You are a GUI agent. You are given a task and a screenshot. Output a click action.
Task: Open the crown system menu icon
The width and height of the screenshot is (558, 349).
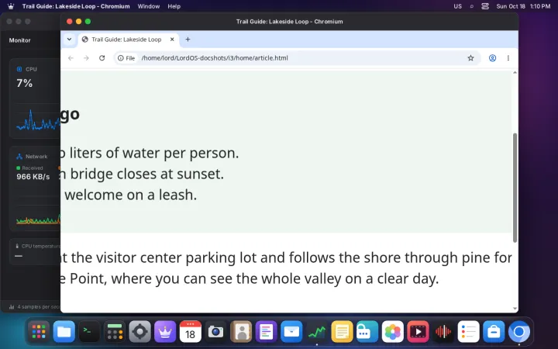tap(11, 6)
